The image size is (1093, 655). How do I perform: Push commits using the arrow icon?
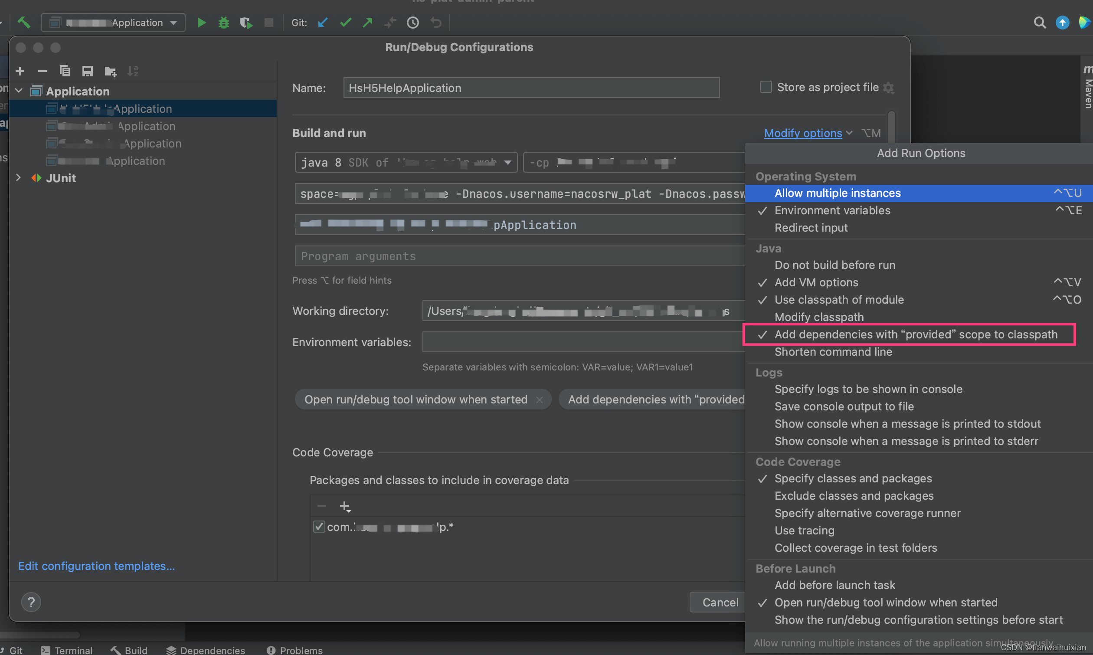point(367,23)
